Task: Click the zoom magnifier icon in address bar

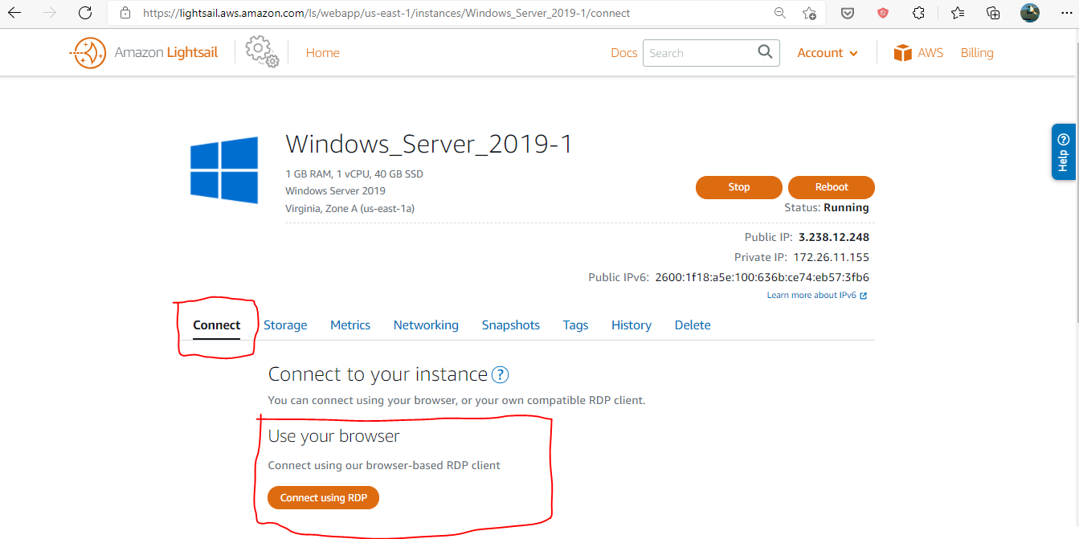Action: pos(779,13)
